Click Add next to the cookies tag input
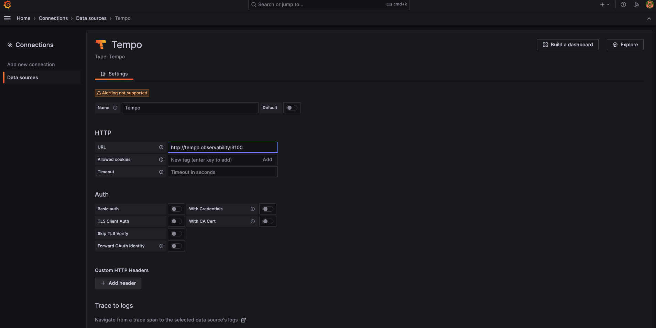 (267, 160)
